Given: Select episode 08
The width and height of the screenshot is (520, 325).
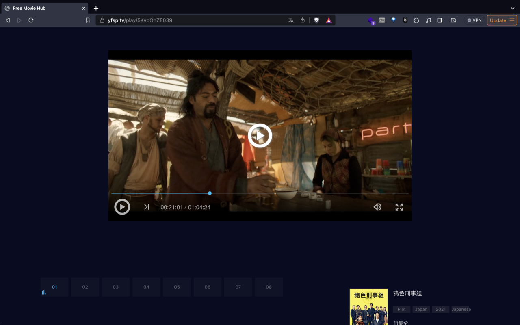Looking at the screenshot, I should [269, 287].
